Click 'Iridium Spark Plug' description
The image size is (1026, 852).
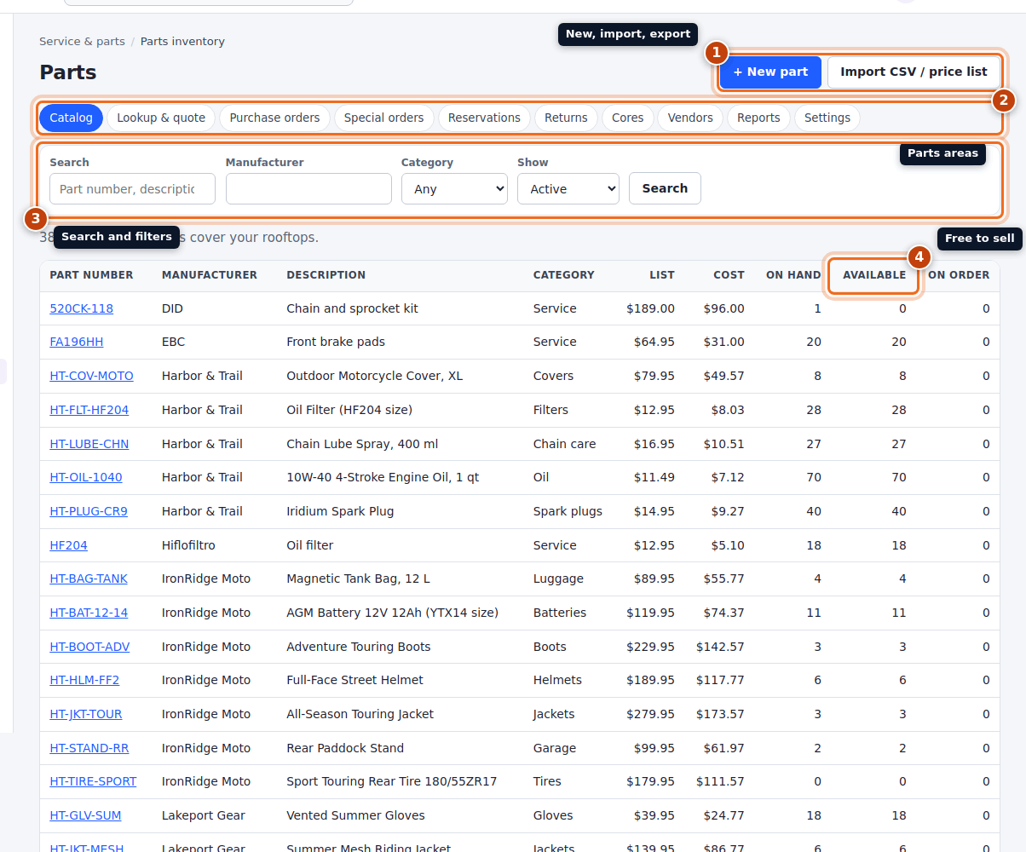(x=340, y=511)
